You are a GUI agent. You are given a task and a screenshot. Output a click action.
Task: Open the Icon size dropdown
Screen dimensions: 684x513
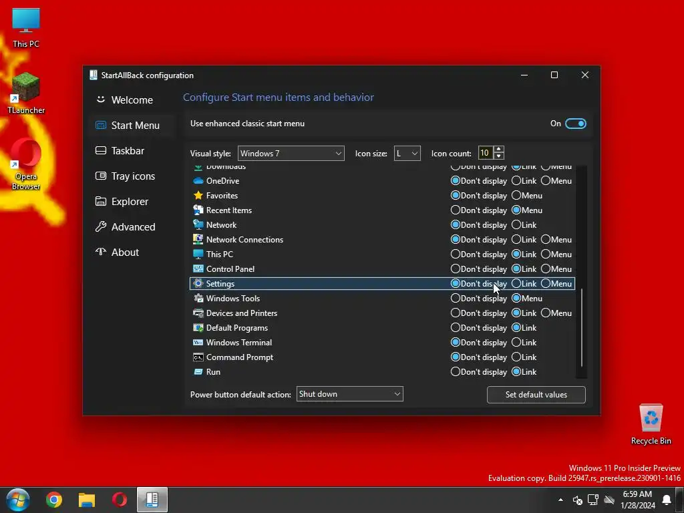(407, 154)
